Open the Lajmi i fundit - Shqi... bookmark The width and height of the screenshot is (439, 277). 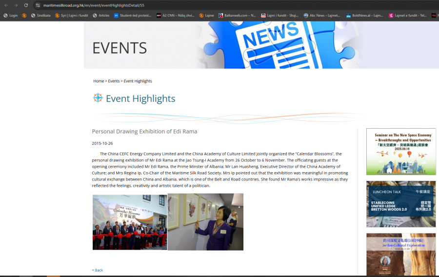[x=279, y=16]
